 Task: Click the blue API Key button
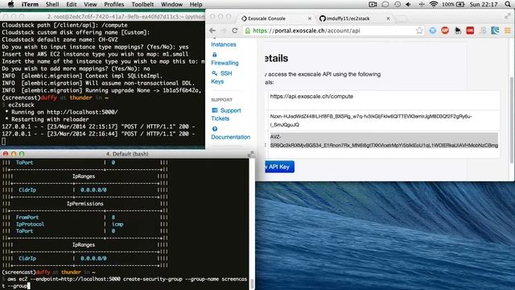(278, 167)
